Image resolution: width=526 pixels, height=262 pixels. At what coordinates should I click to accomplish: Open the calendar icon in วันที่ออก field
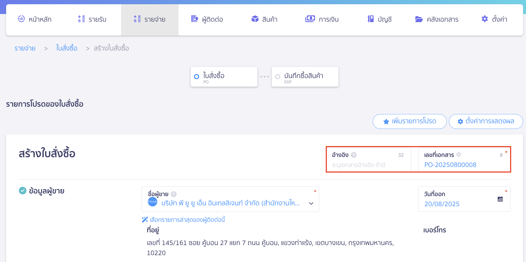[x=500, y=199]
